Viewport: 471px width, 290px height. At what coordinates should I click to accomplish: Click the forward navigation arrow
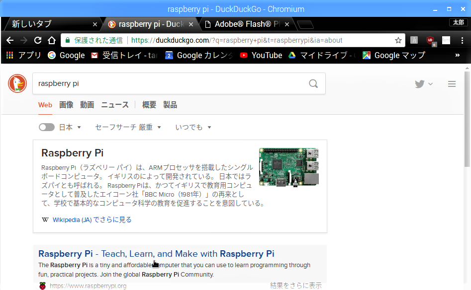point(24,40)
